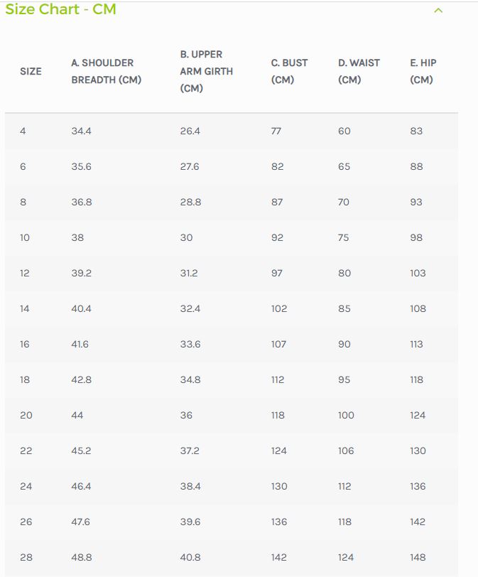
Task: Select the SIZE column header
Action: pyautogui.click(x=31, y=71)
